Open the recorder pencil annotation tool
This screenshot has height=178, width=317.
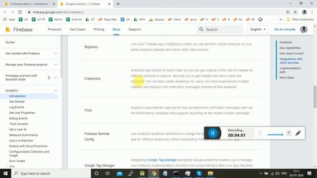point(298,133)
